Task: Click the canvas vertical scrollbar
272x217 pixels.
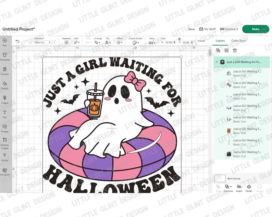Action: point(210,52)
